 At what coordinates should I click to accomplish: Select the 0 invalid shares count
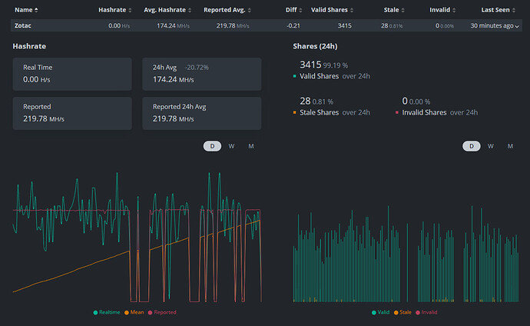pyautogui.click(x=405, y=101)
